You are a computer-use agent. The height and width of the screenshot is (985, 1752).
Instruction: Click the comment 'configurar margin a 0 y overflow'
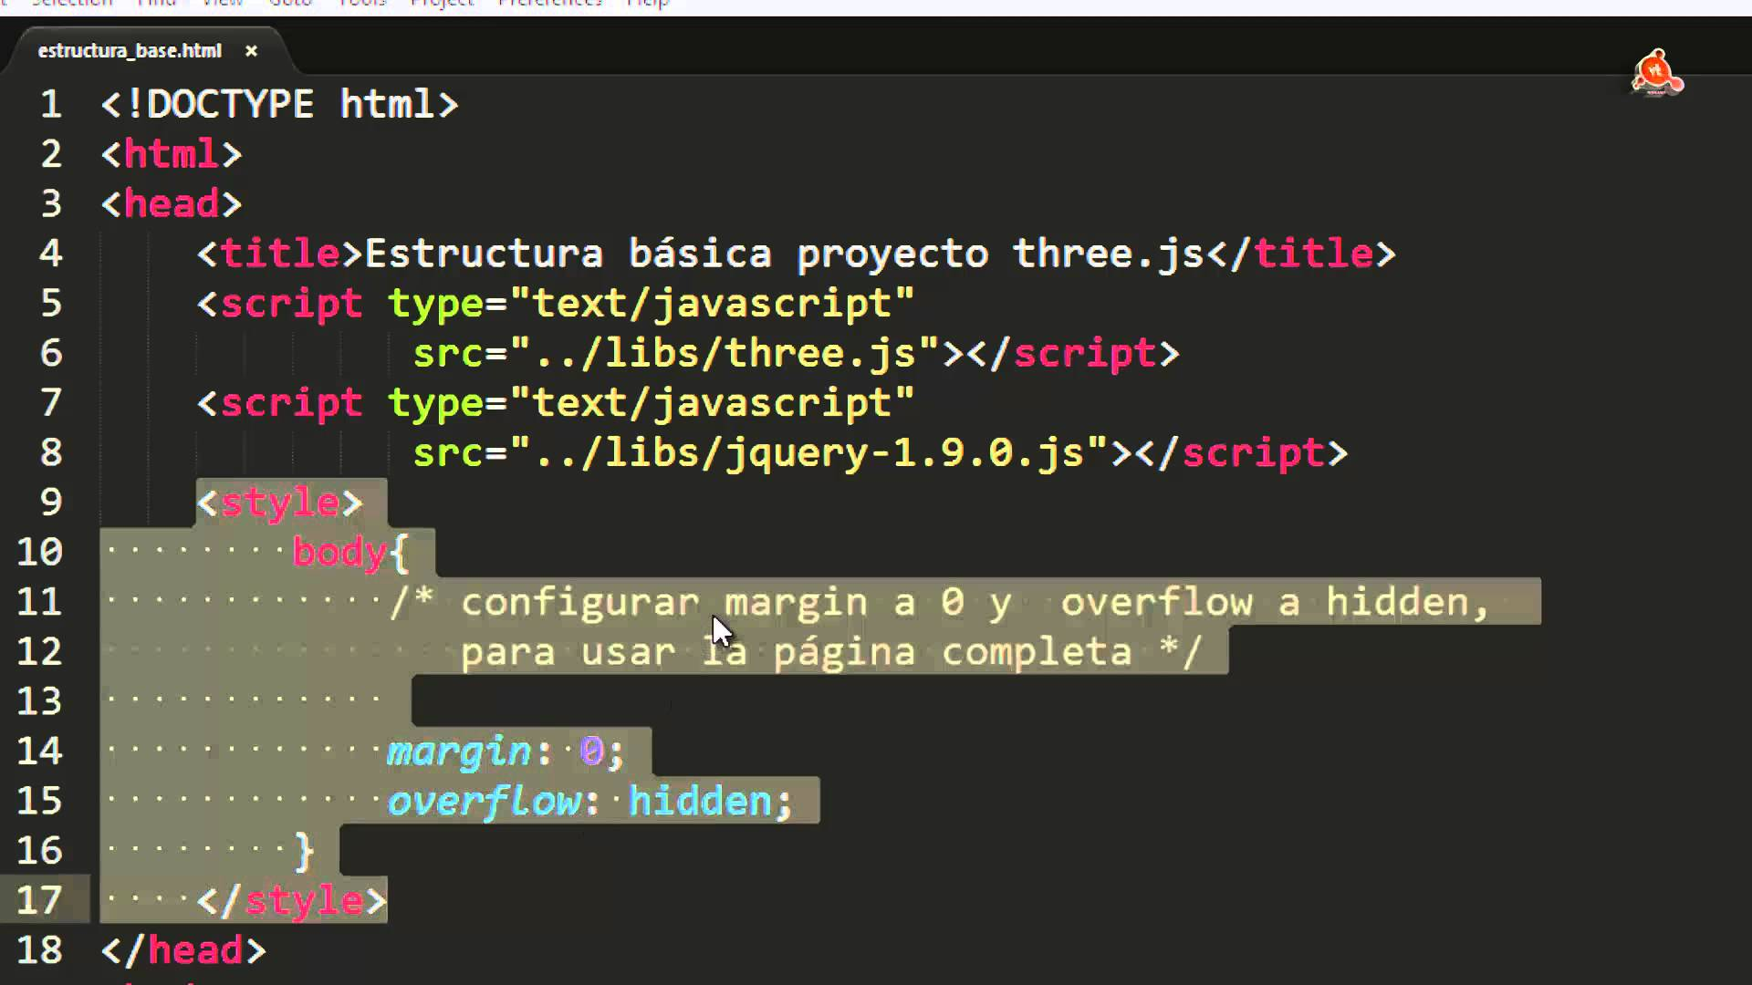(857, 602)
